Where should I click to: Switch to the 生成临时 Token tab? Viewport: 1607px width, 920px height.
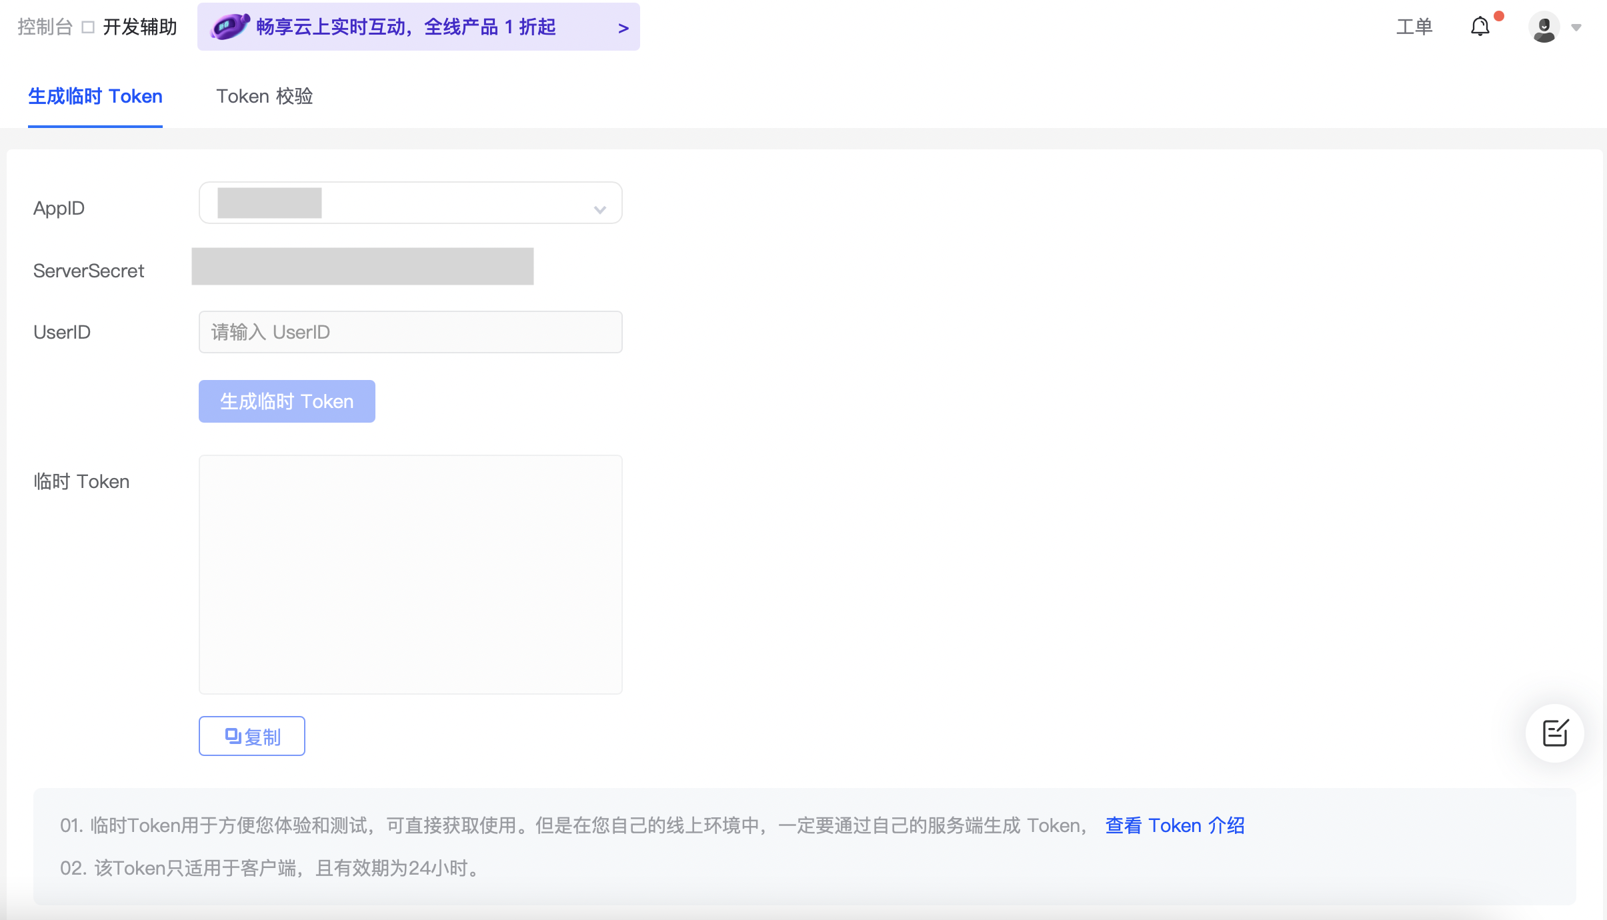click(95, 97)
